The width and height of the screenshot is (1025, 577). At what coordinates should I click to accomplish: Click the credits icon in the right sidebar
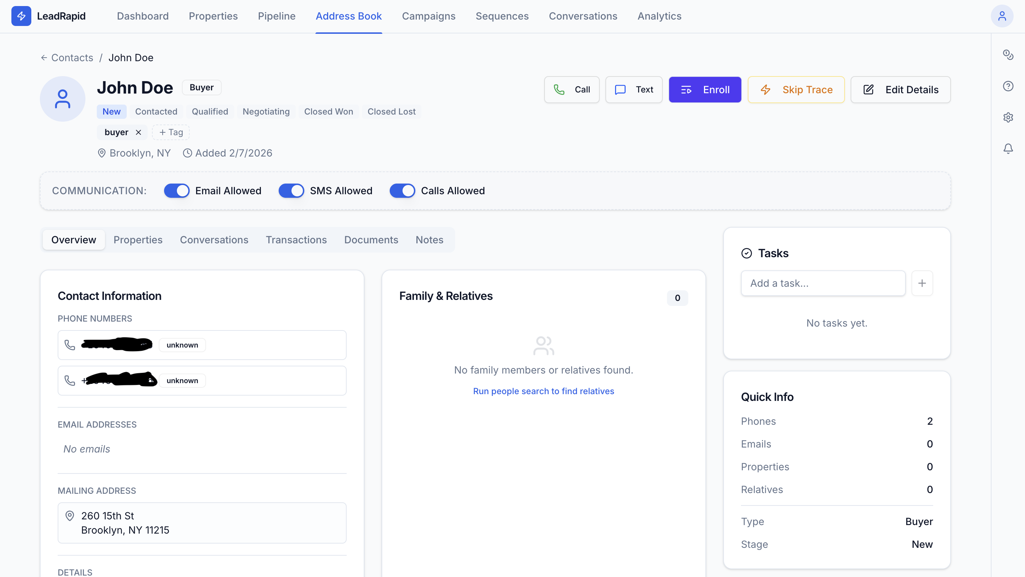click(x=1009, y=55)
